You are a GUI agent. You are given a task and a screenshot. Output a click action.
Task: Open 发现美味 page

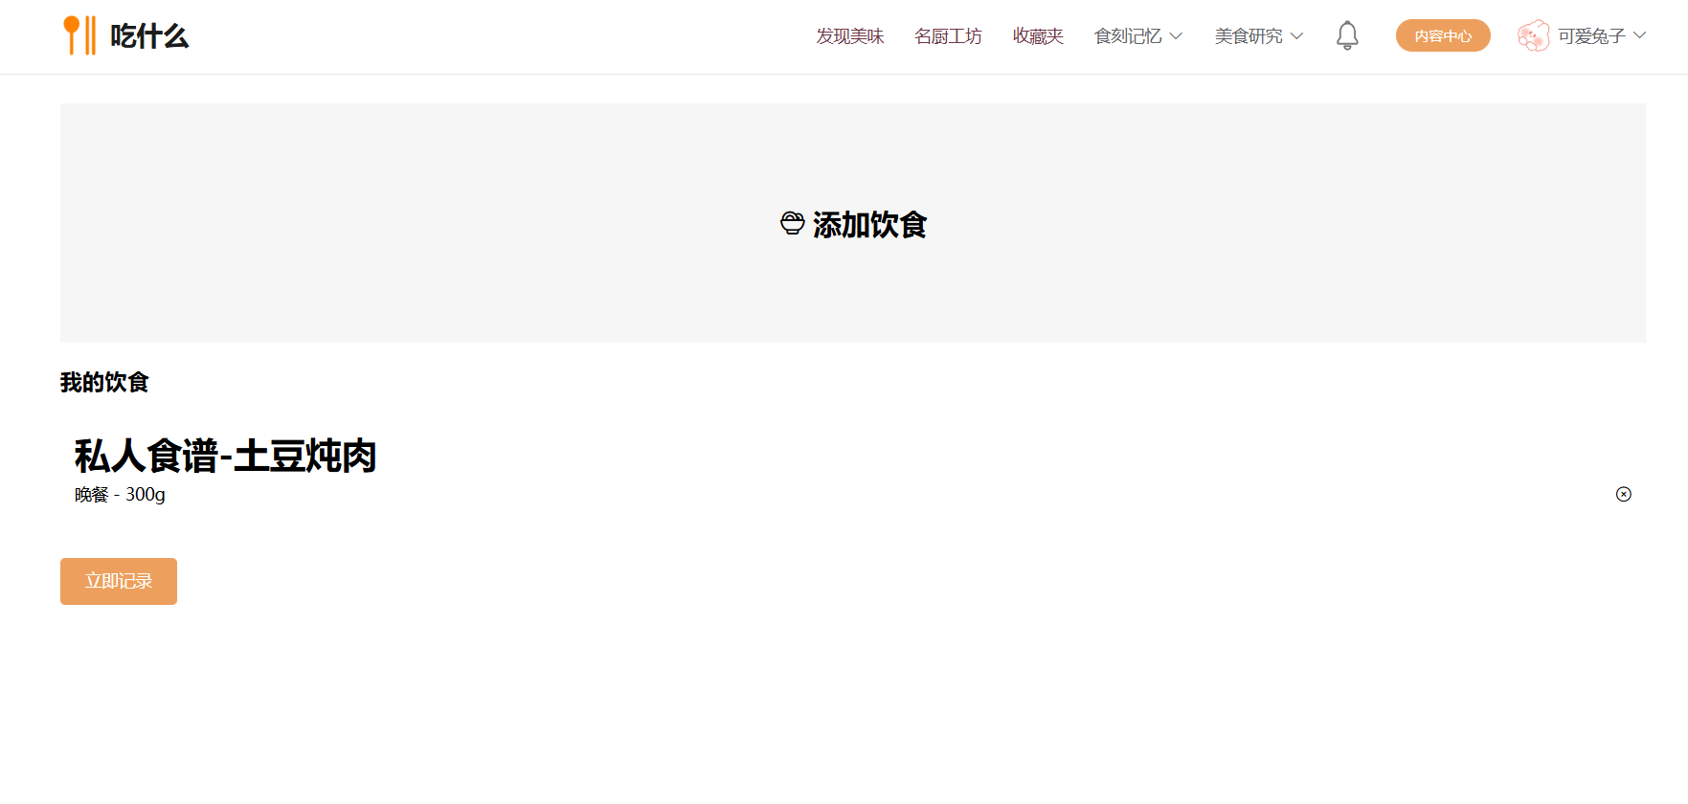click(x=850, y=36)
